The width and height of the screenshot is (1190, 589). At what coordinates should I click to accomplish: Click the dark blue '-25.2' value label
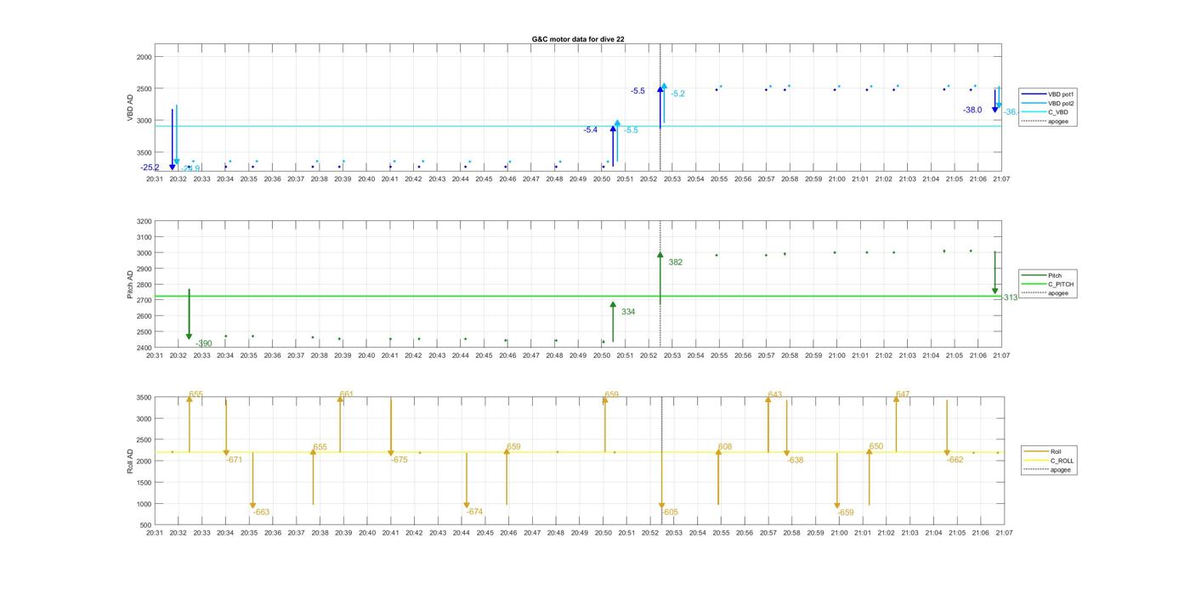click(150, 167)
